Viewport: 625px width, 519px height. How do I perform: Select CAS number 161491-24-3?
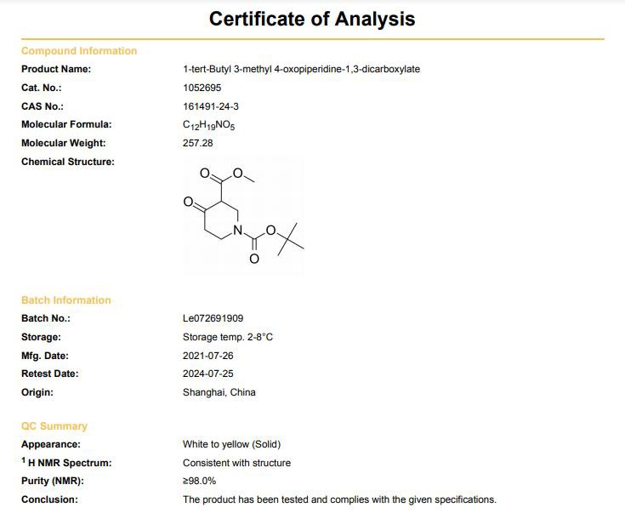coord(211,106)
